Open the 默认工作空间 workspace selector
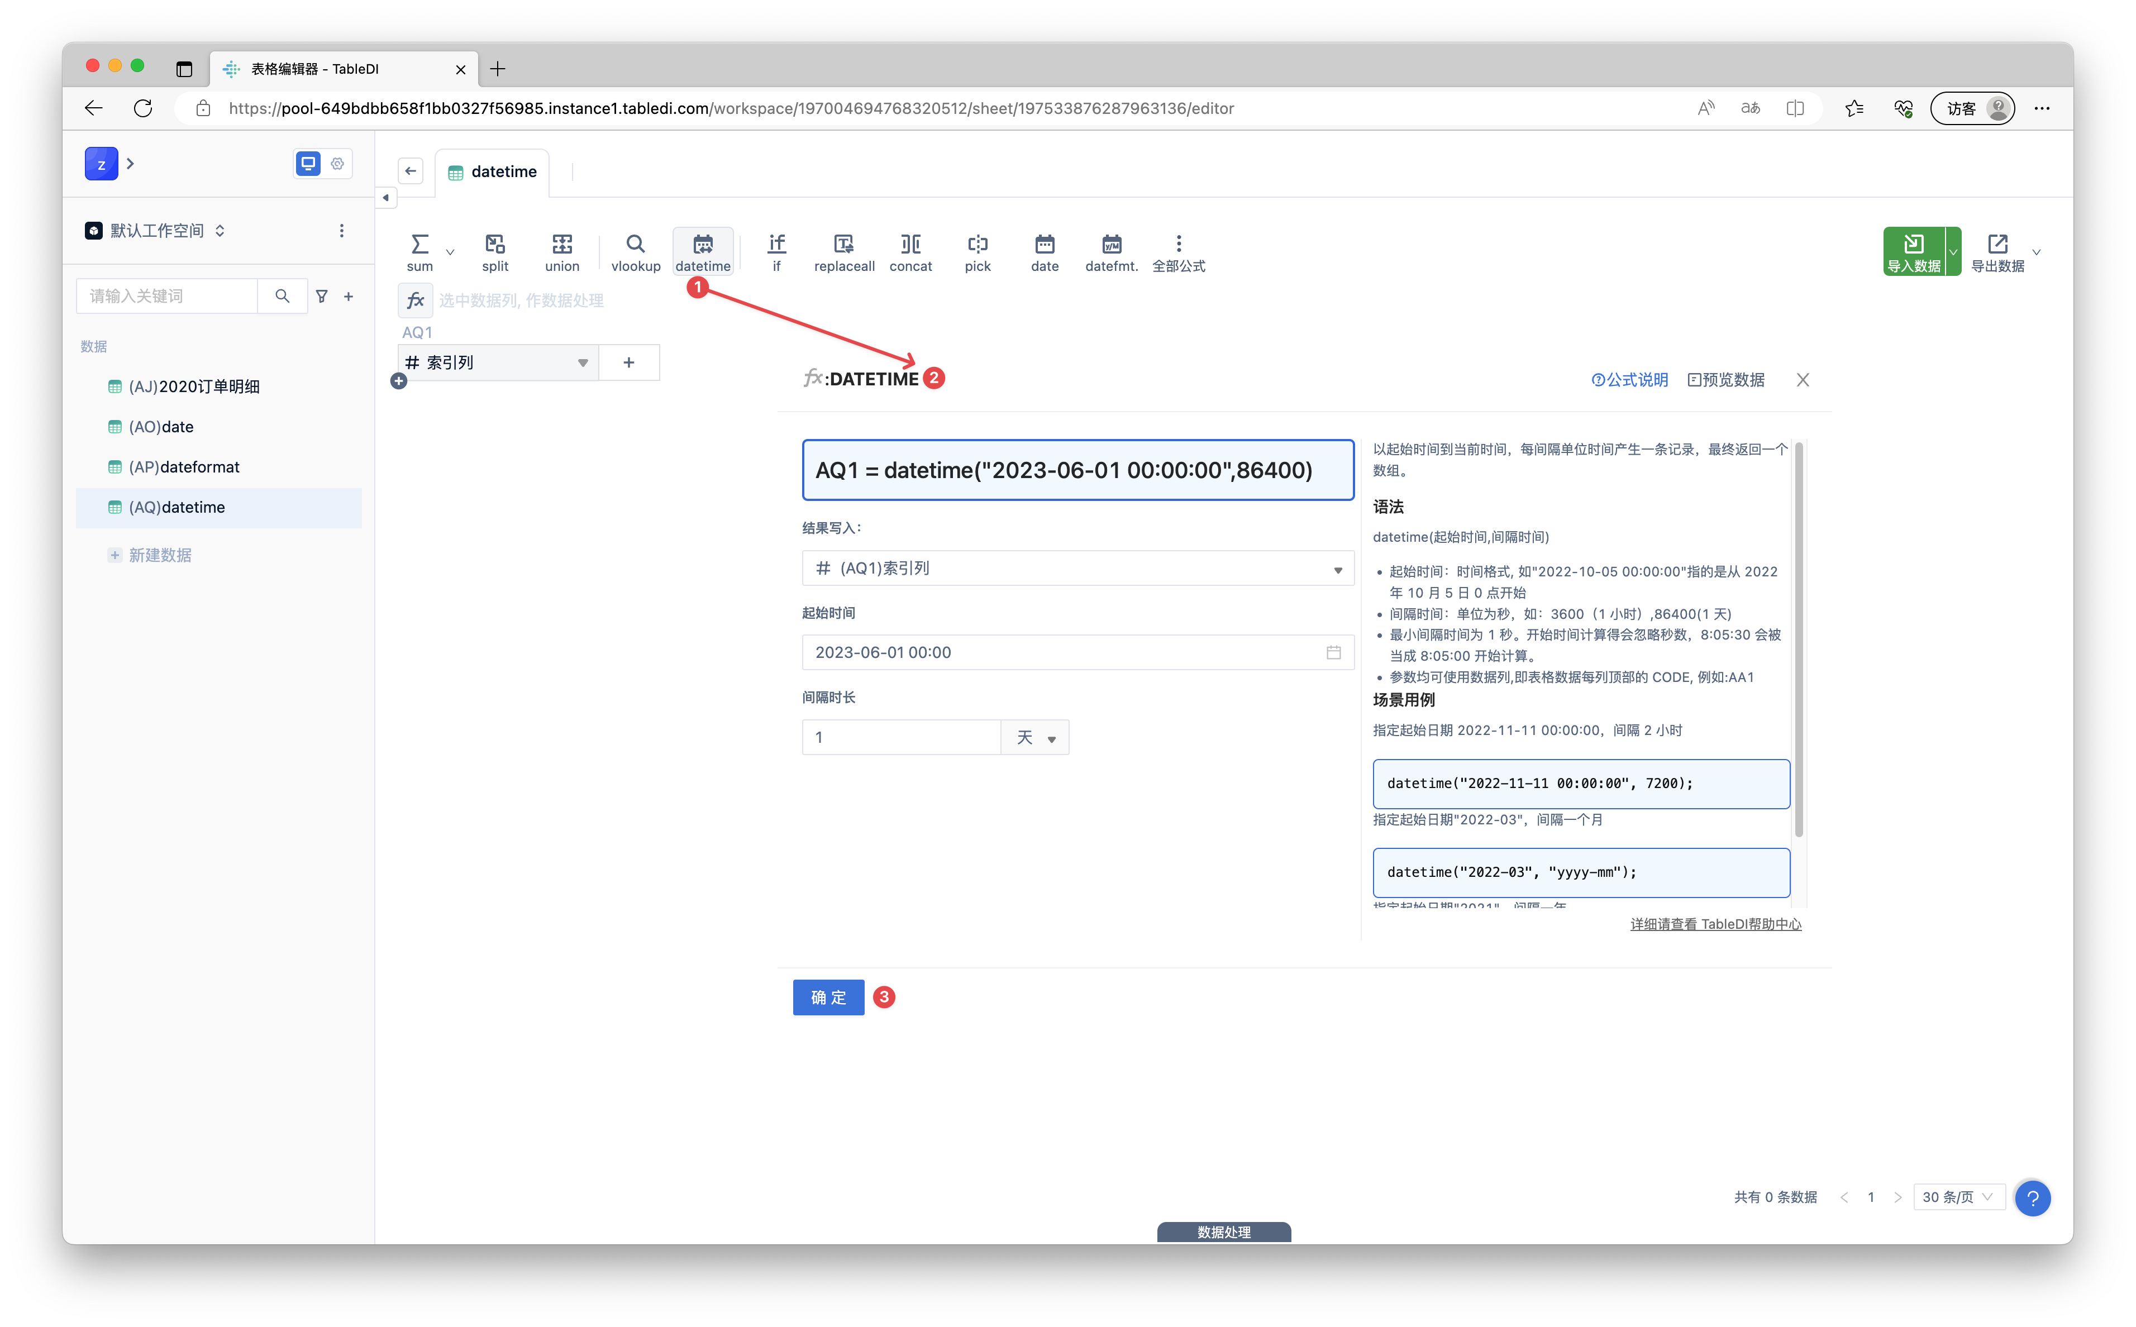Image resolution: width=2136 pixels, height=1327 pixels. pyautogui.click(x=155, y=231)
